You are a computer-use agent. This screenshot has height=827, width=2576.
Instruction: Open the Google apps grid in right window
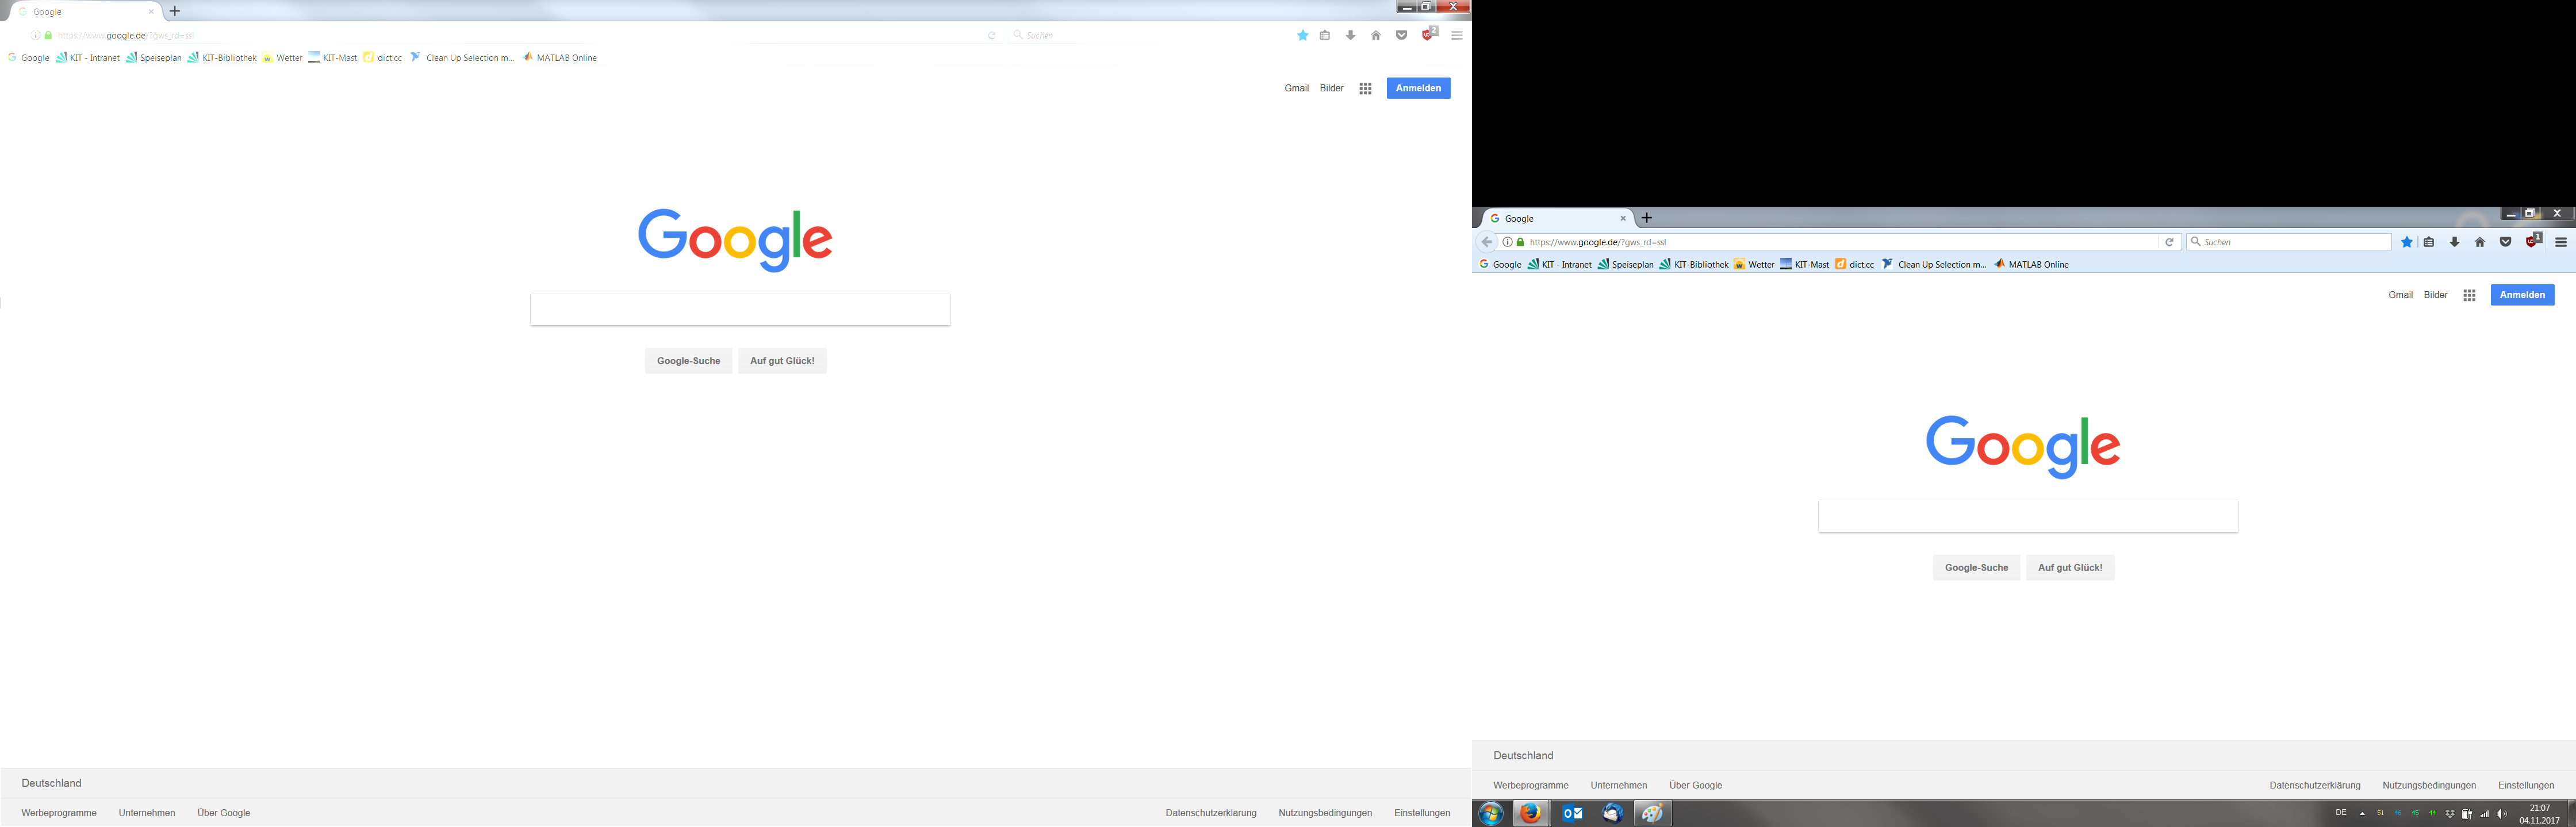(x=2469, y=295)
